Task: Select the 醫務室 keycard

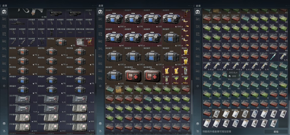Action: point(236,123)
